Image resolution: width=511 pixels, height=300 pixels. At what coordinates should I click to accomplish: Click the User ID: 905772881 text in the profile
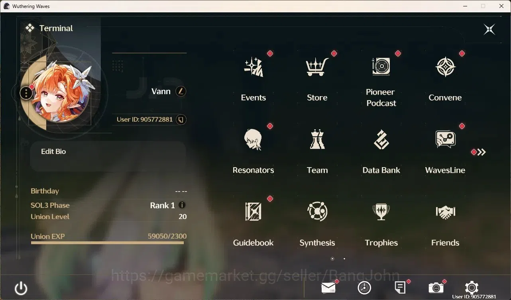[145, 119]
